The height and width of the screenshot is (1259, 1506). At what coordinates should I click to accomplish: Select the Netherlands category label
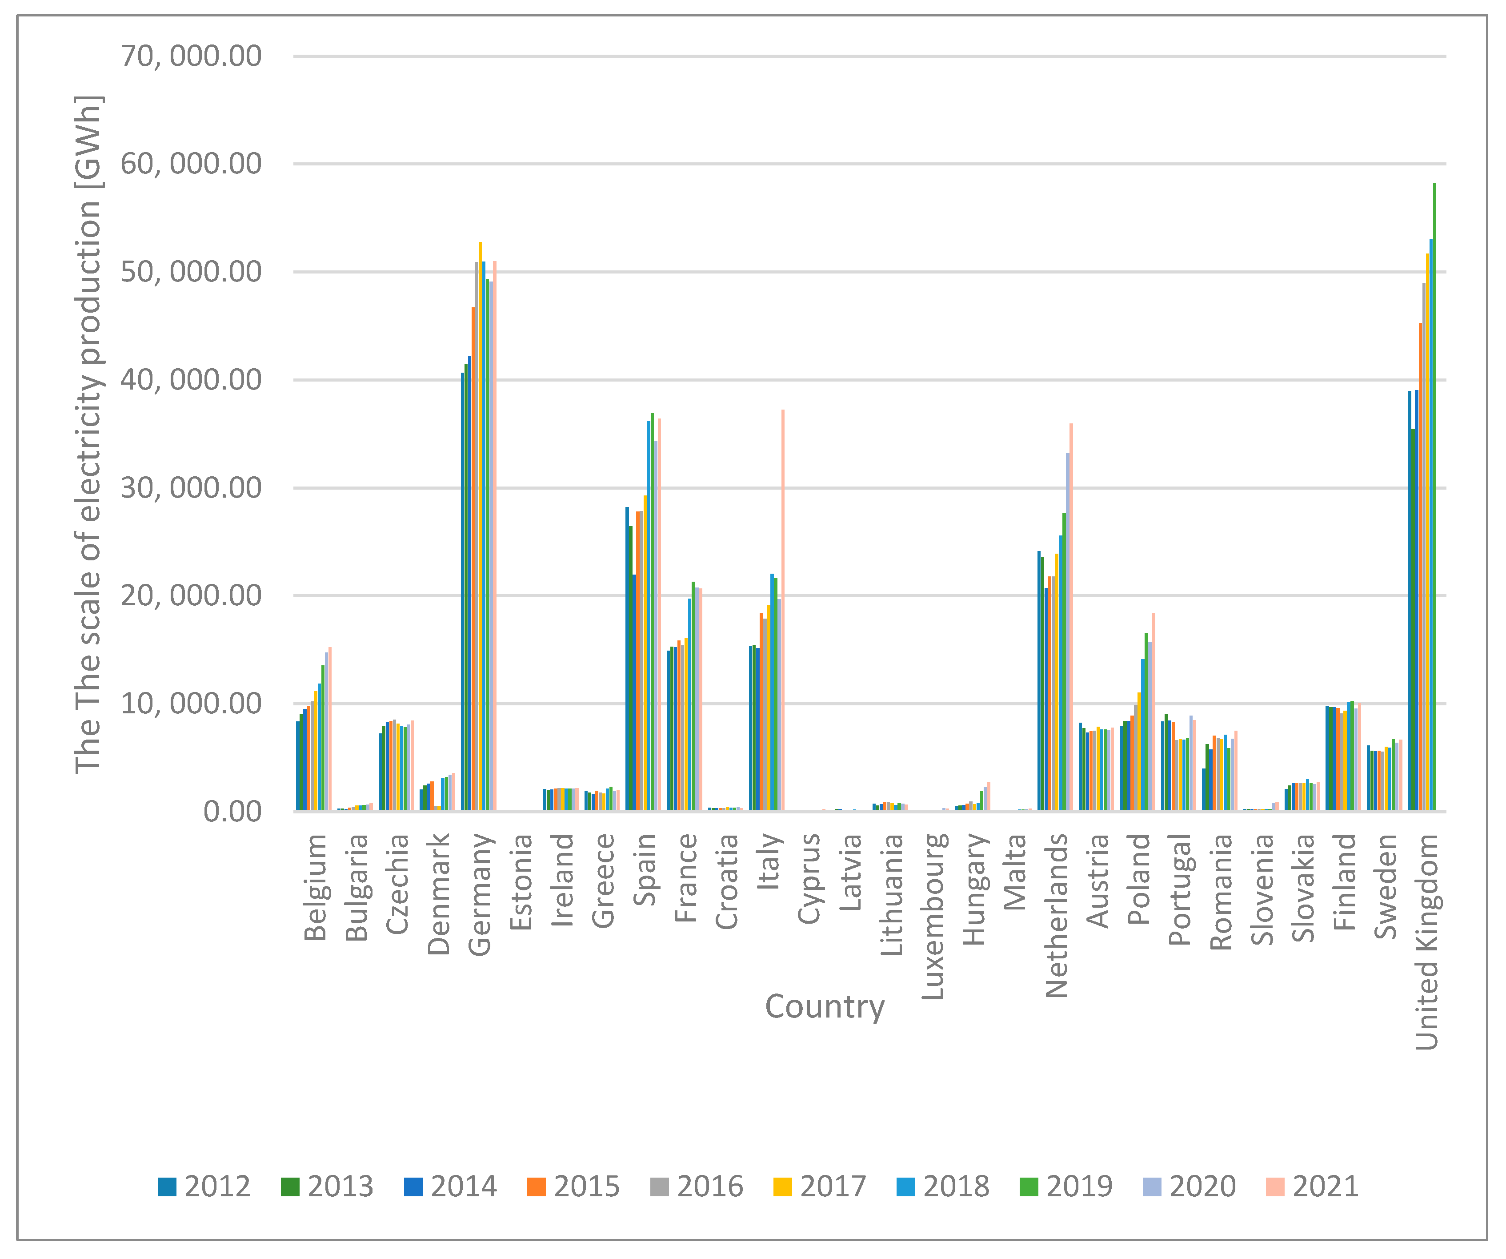[x=1056, y=915]
